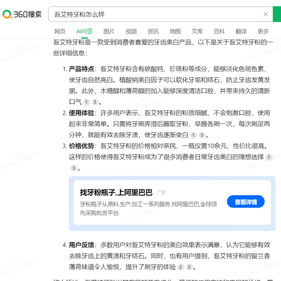Open the 地图 tab
281x281 pixels.
click(x=175, y=31)
